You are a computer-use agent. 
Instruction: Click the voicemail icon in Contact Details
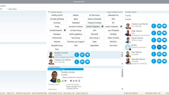(65, 81)
